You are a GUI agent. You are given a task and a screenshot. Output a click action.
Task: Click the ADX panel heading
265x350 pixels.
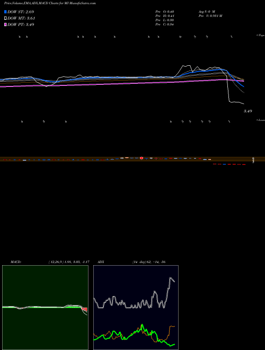click(x=101, y=262)
